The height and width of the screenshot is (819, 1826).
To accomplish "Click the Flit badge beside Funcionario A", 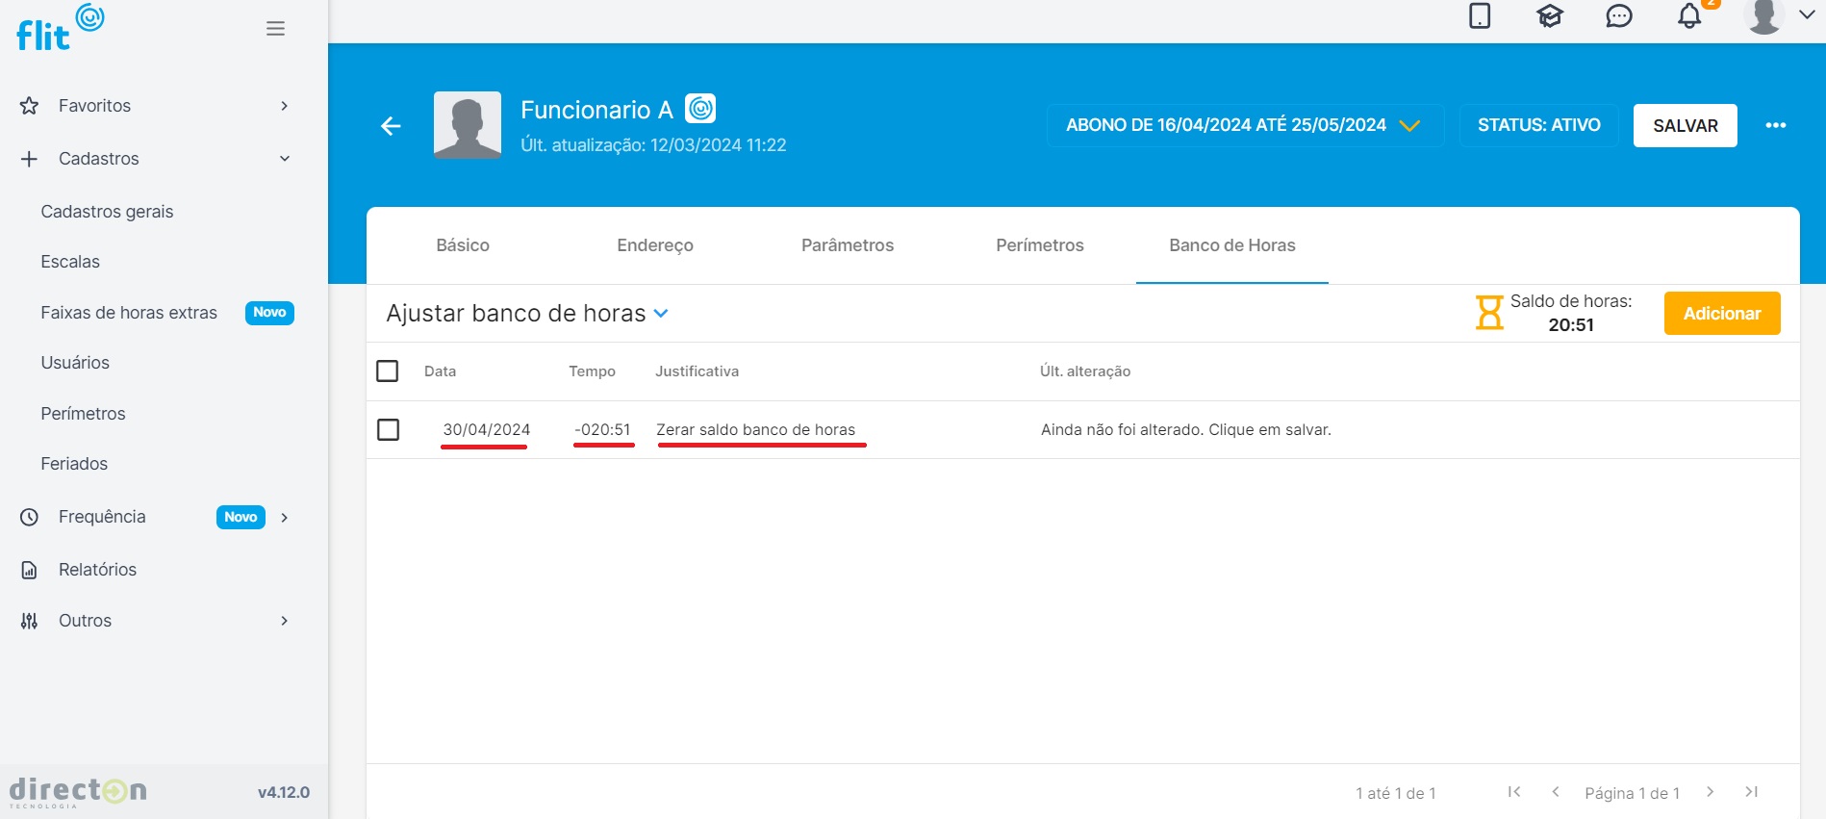I will [x=700, y=109].
